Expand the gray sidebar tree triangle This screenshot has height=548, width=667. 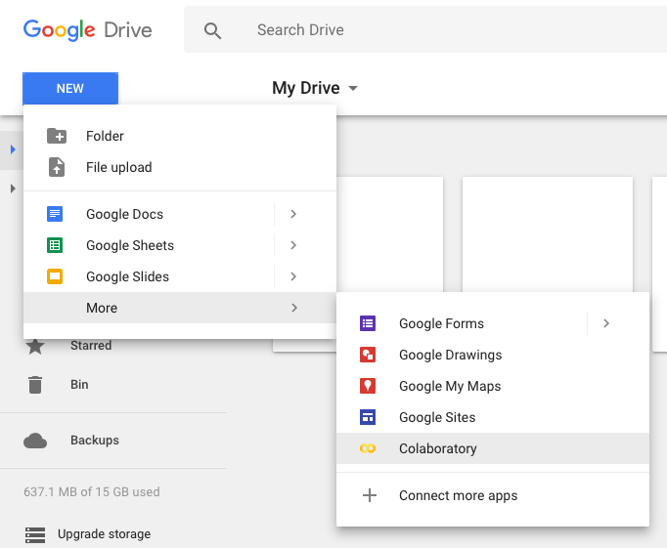13,189
